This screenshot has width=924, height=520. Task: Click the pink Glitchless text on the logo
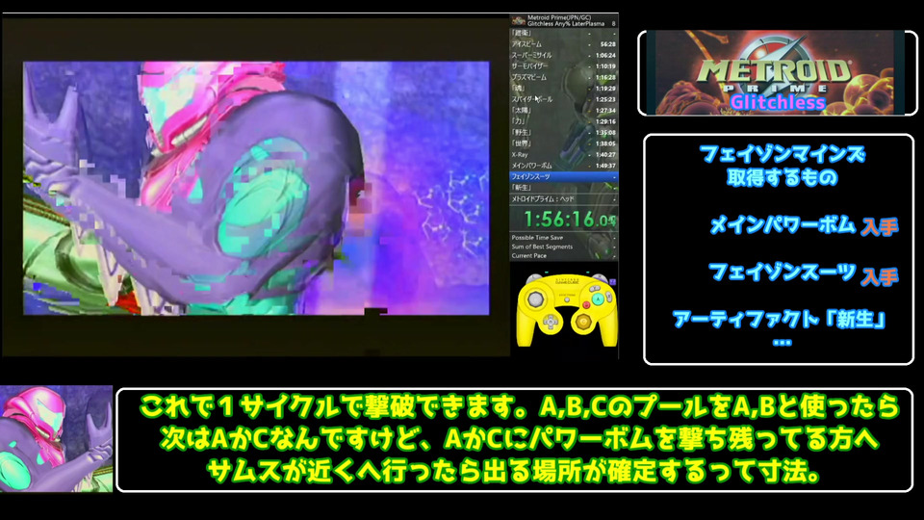778,103
